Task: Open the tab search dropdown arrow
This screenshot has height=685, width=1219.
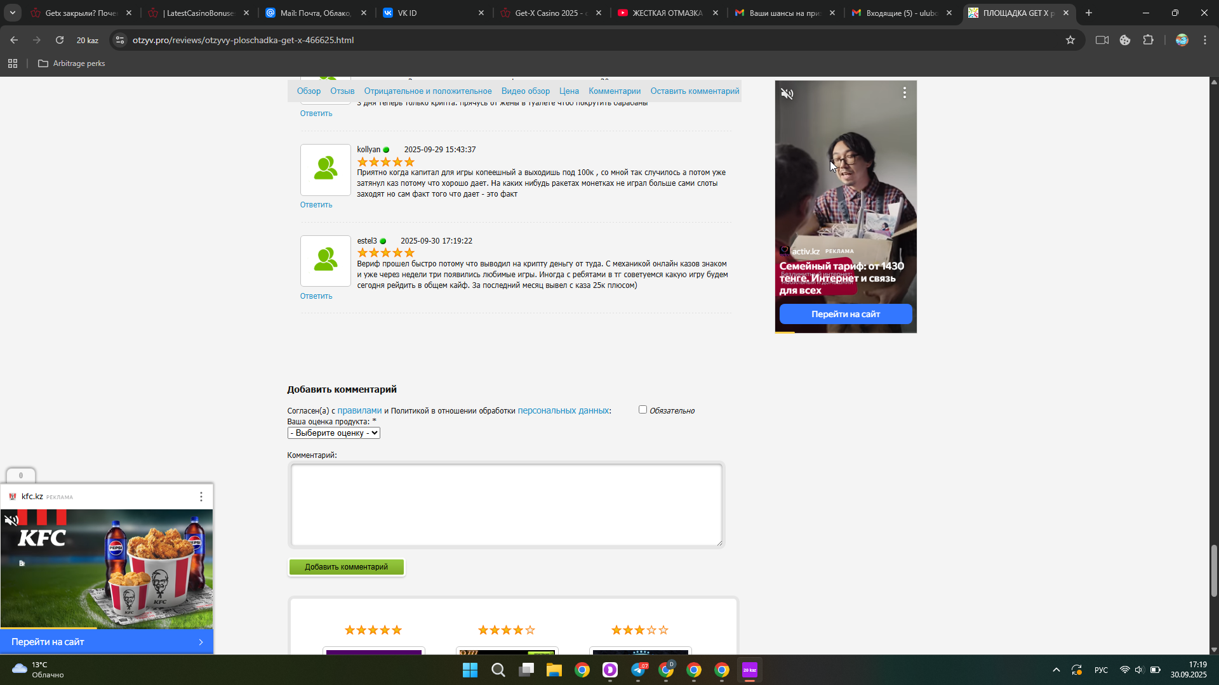Action: tap(13, 13)
